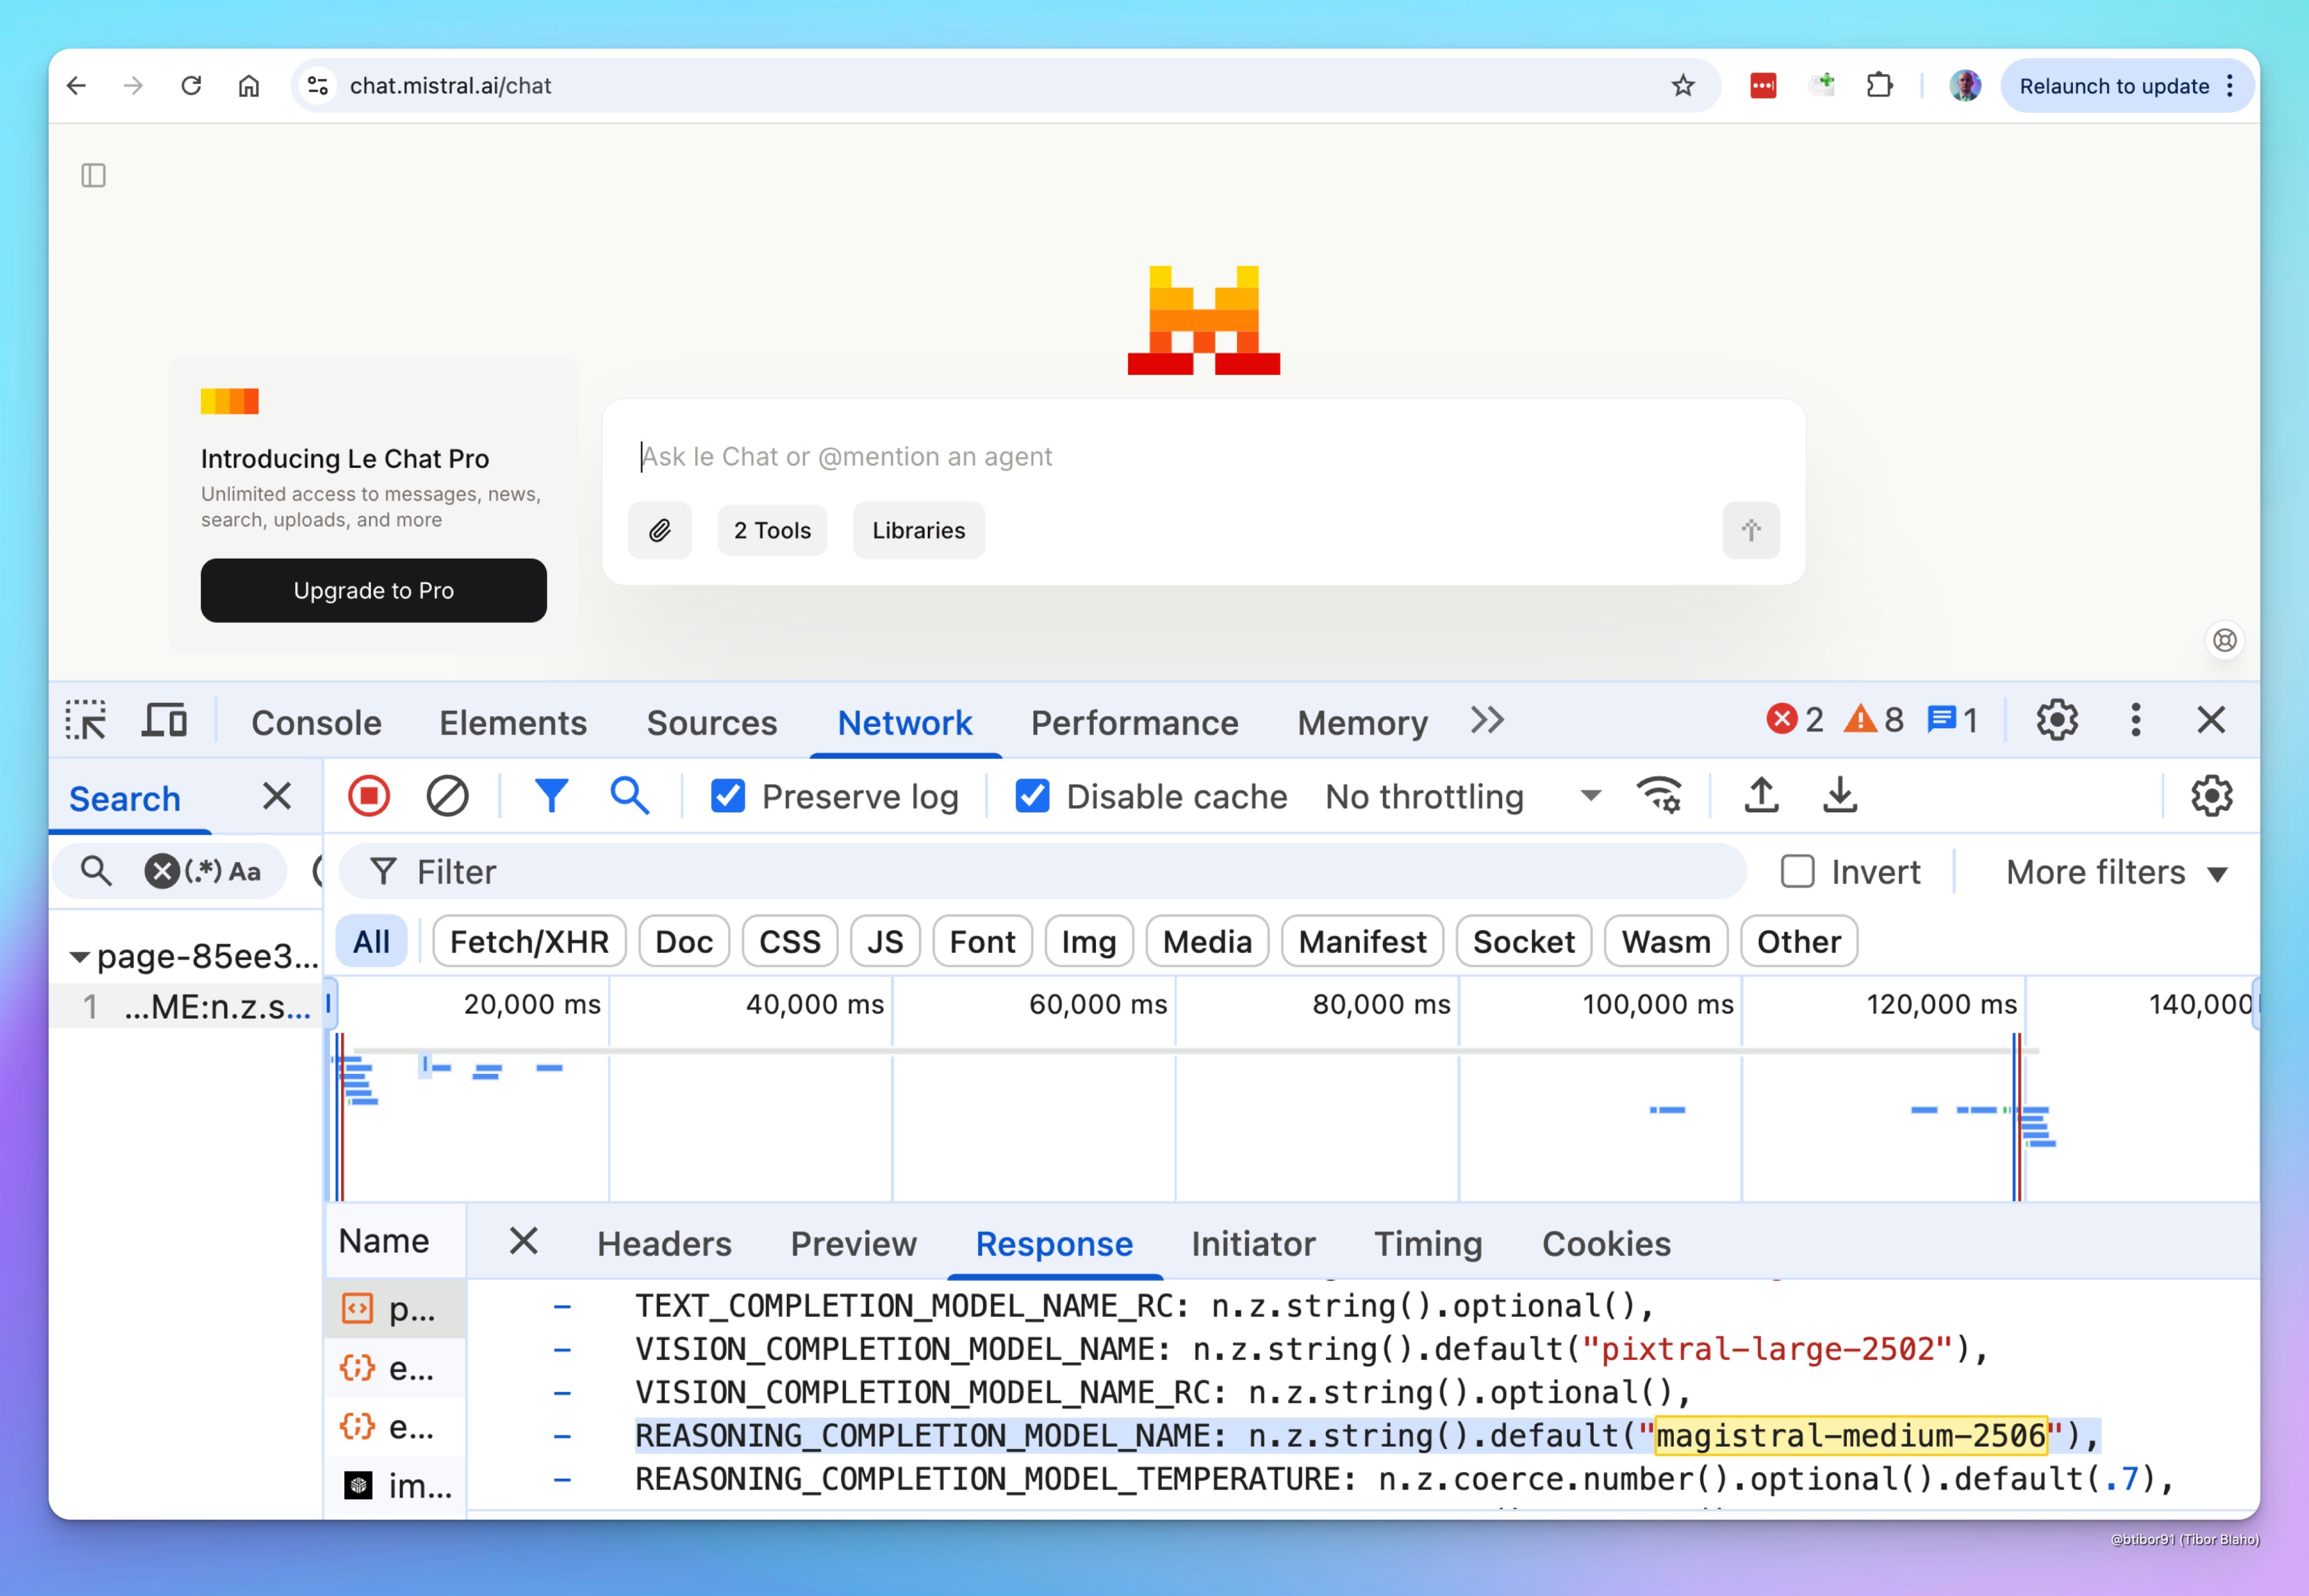Toggle Disable cache checkbox
Image resolution: width=2309 pixels, height=1596 pixels.
pyautogui.click(x=1032, y=797)
